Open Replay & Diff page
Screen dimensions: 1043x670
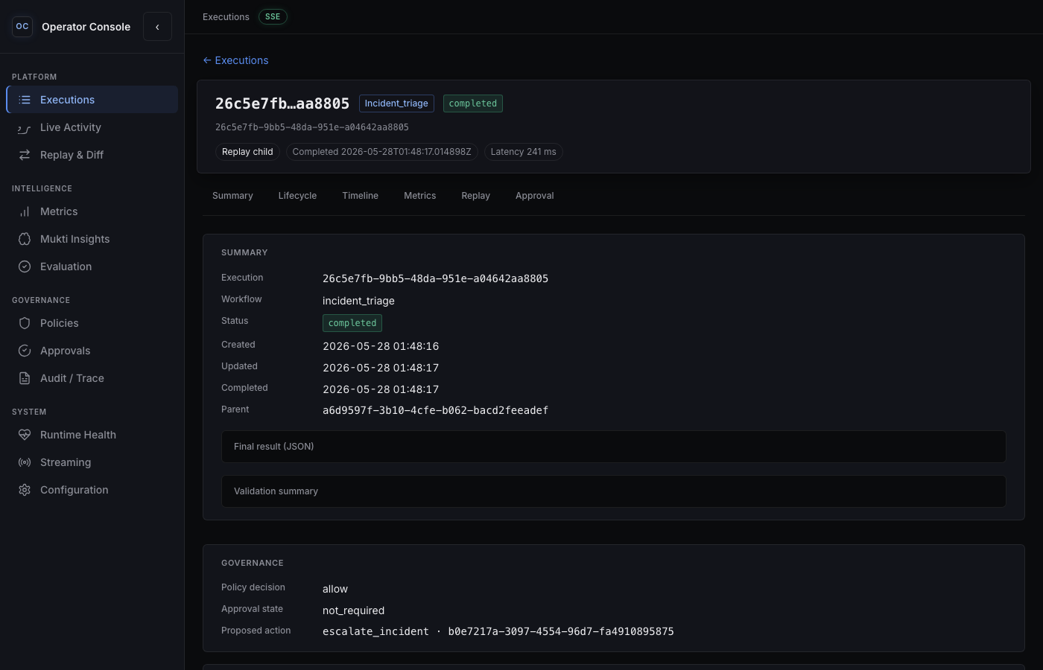(x=92, y=155)
